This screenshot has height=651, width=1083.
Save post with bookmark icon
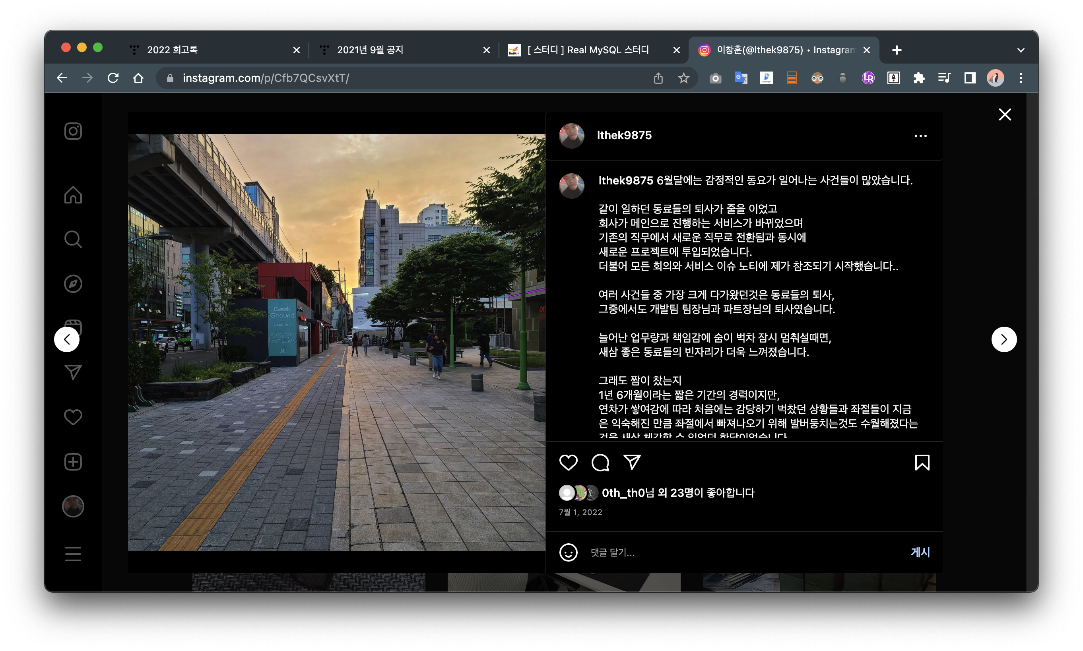point(922,462)
